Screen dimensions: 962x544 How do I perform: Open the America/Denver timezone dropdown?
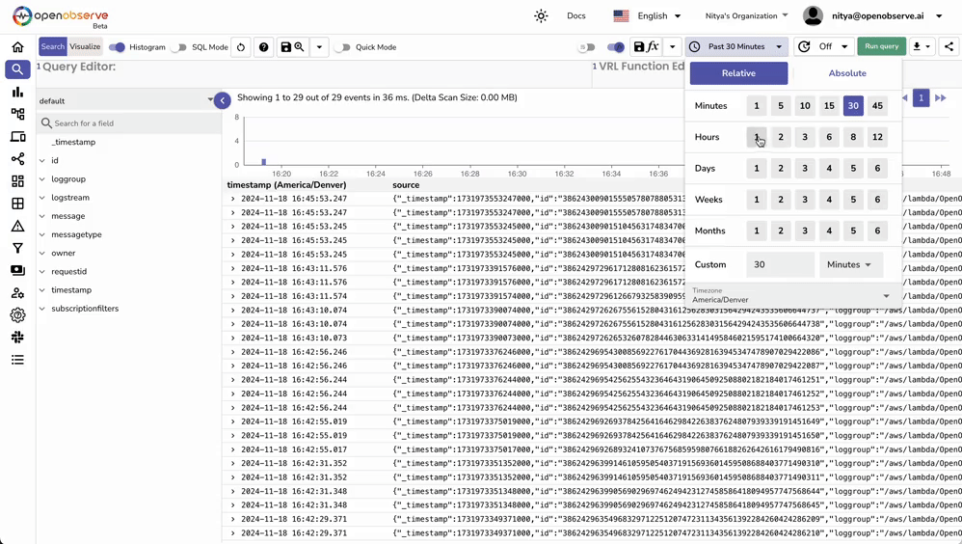(792, 295)
